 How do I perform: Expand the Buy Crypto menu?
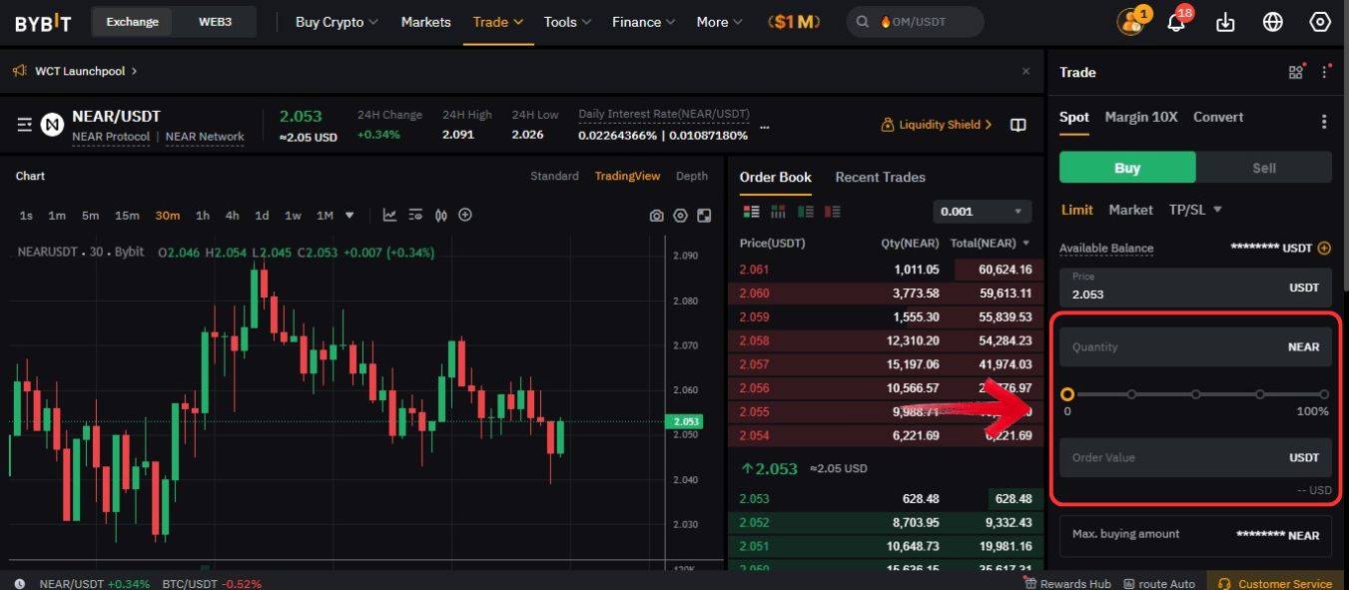pos(337,22)
